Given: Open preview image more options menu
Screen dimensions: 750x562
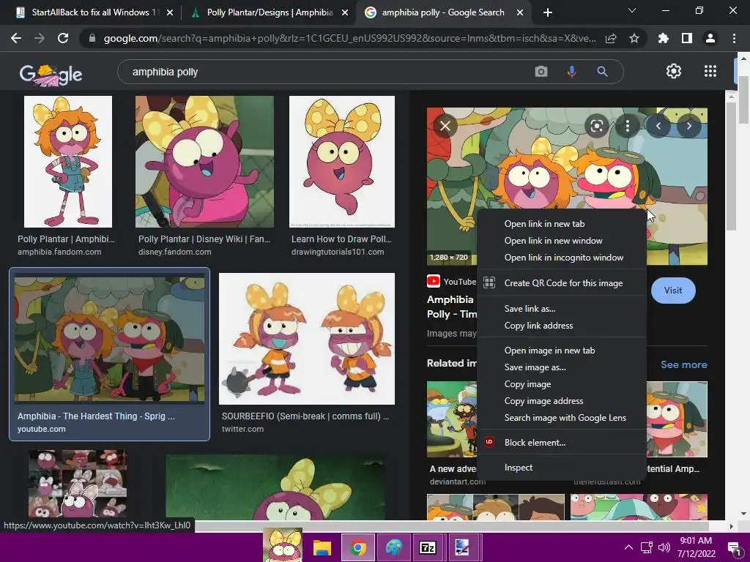Looking at the screenshot, I should pyautogui.click(x=628, y=126).
